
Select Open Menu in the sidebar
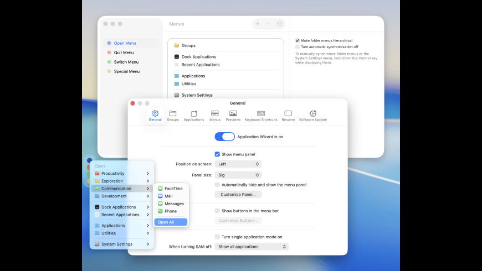coord(131,43)
